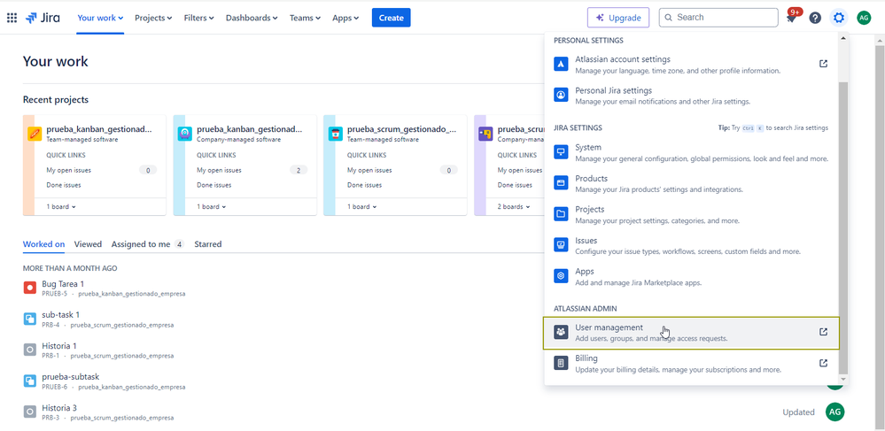The image size is (885, 431).
Task: Open the app switcher grid icon
Action: click(x=12, y=18)
